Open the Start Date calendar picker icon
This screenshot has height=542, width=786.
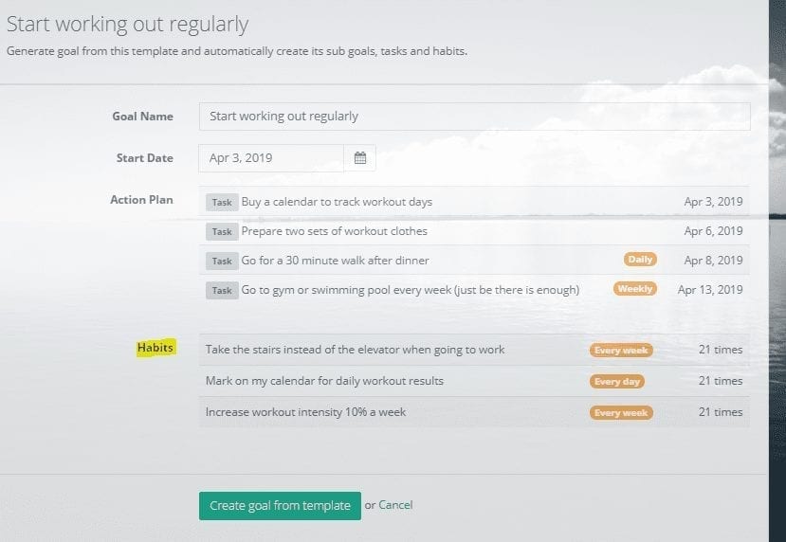(x=360, y=158)
